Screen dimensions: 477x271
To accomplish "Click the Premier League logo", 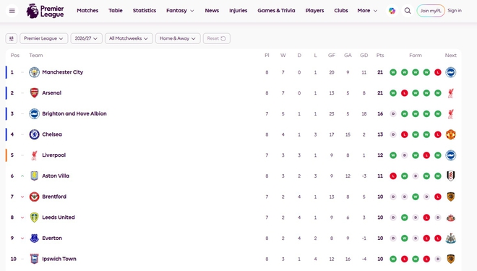I will (45, 11).
